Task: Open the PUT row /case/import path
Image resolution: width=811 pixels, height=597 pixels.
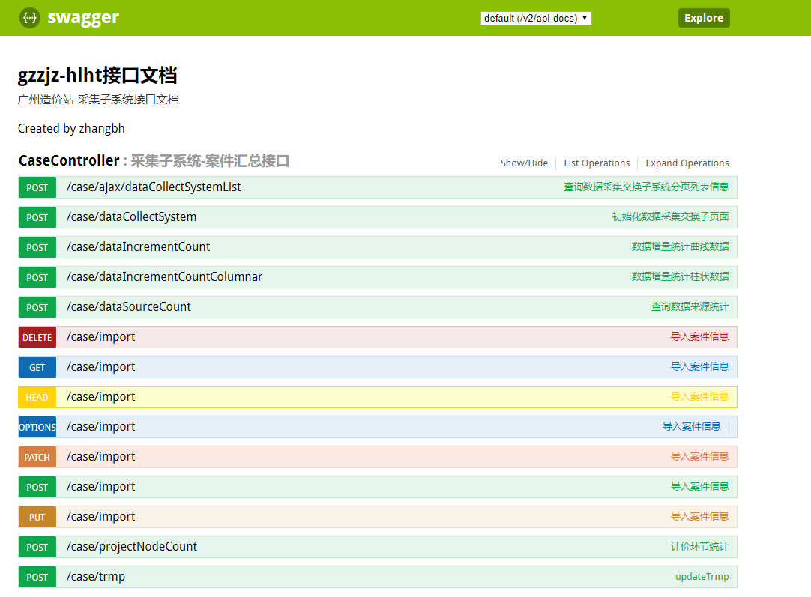Action: (x=101, y=517)
